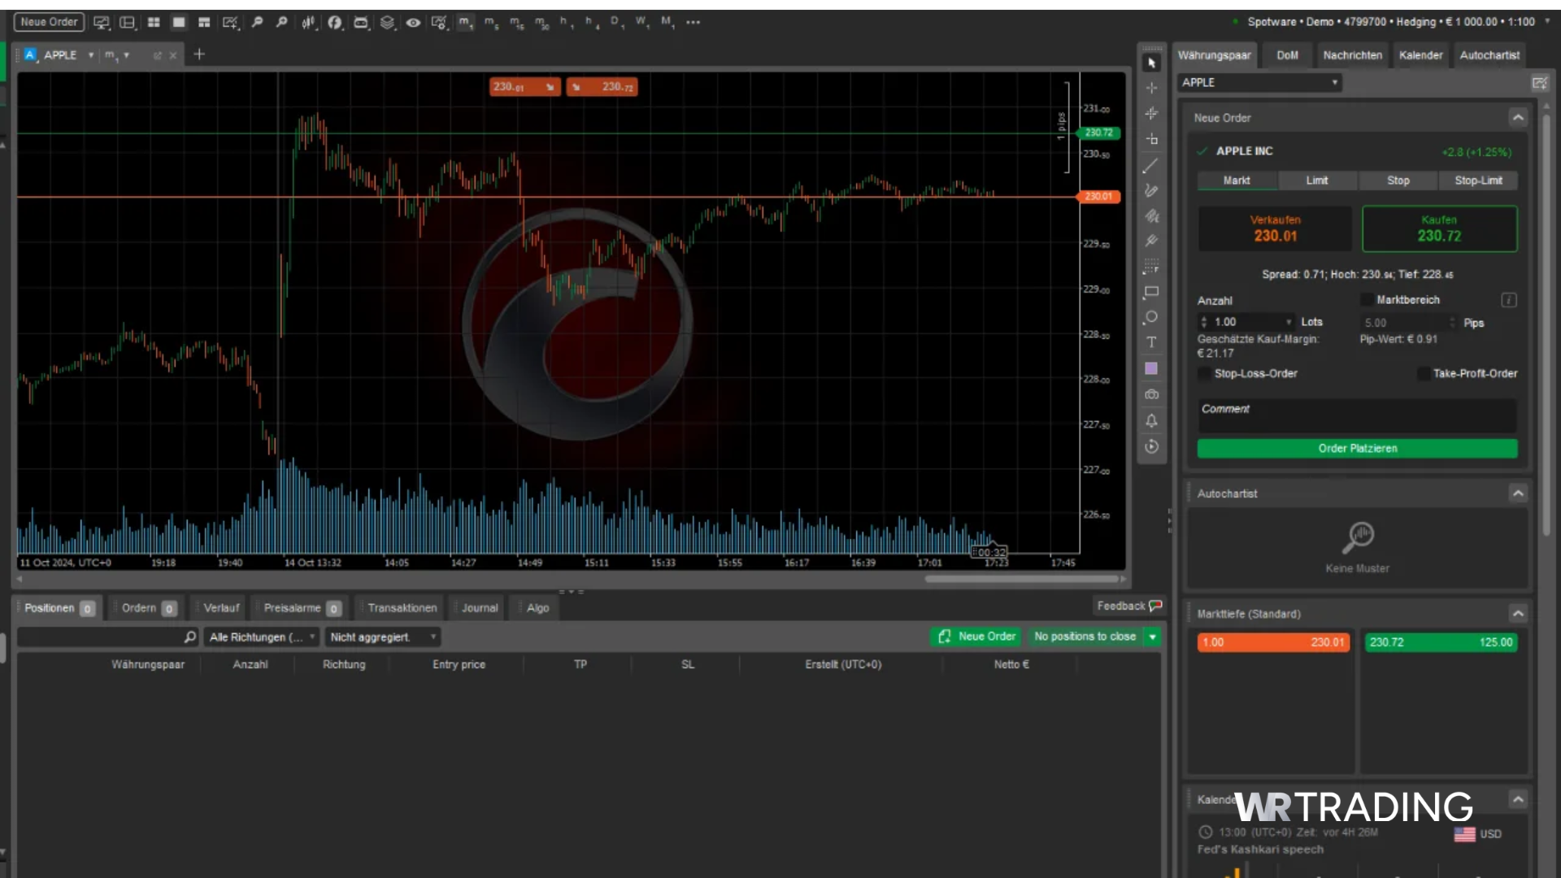
Task: Select the Limit order type
Action: (x=1317, y=180)
